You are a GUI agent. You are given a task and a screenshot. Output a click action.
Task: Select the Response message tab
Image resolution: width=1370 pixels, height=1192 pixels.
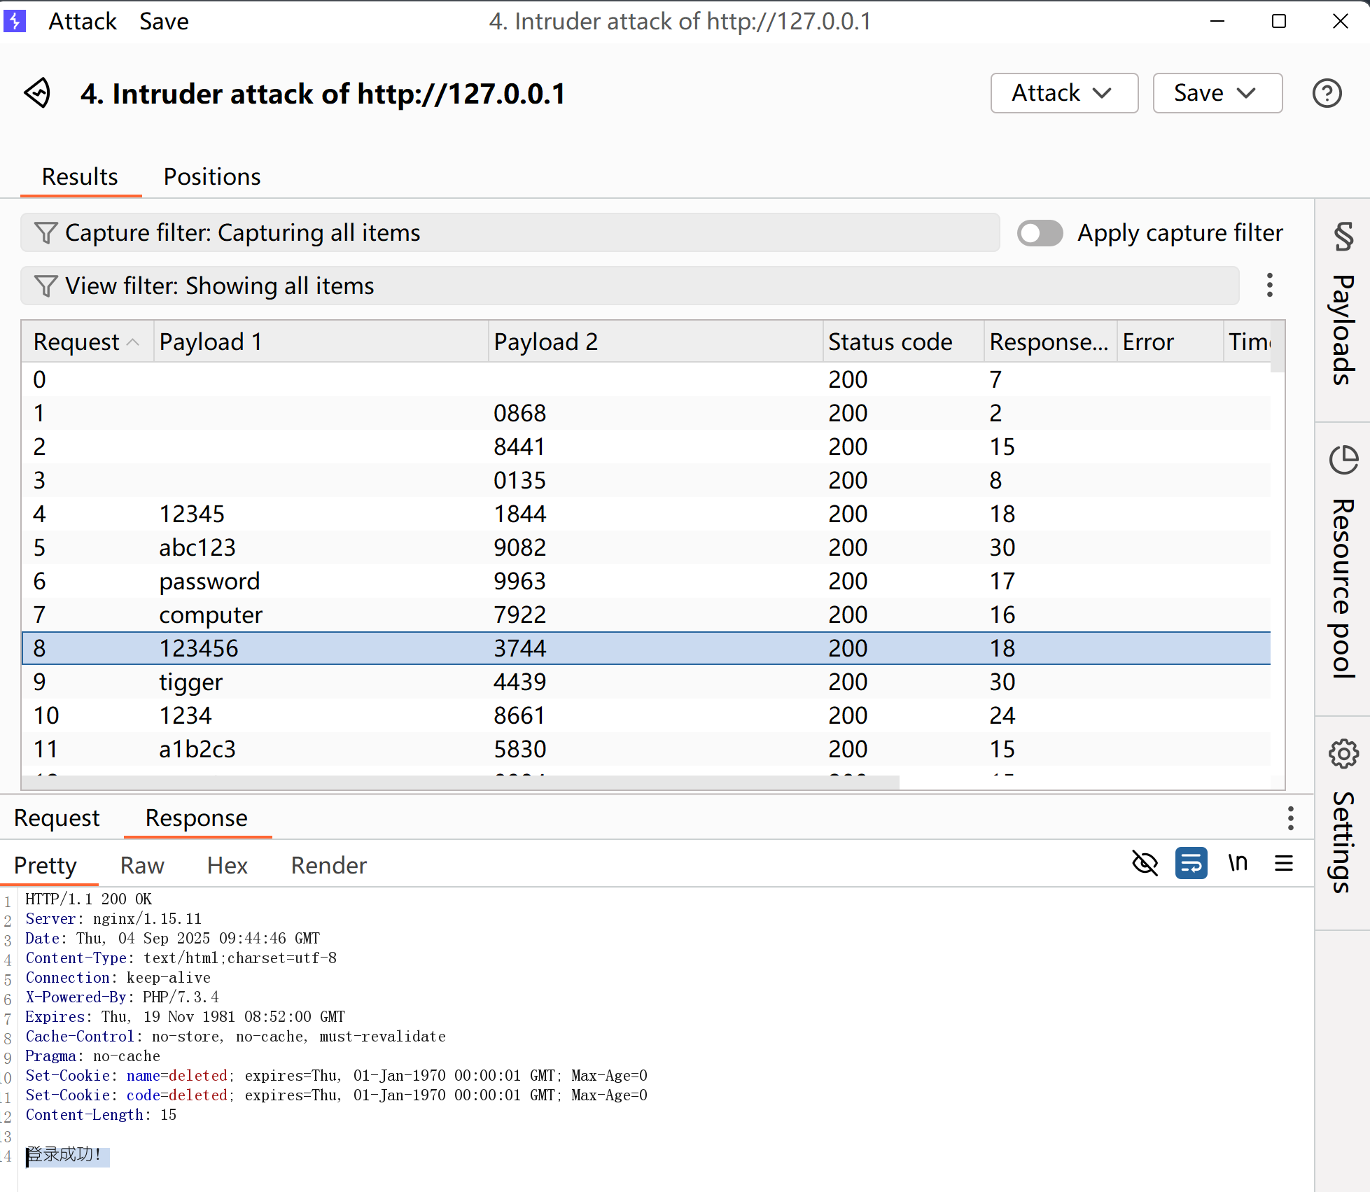coord(197,818)
